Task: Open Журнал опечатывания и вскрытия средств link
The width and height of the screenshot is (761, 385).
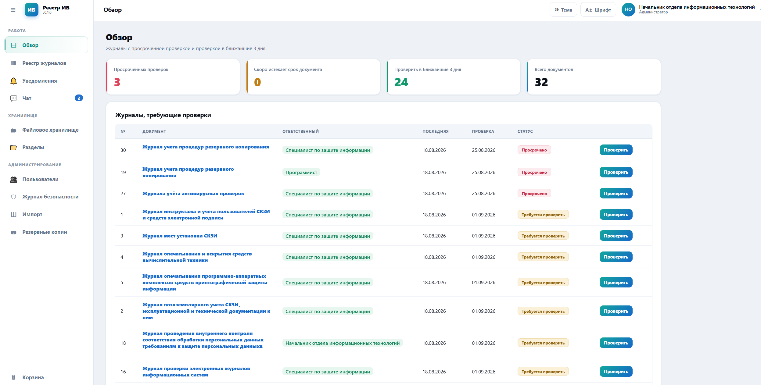Action: (x=197, y=257)
